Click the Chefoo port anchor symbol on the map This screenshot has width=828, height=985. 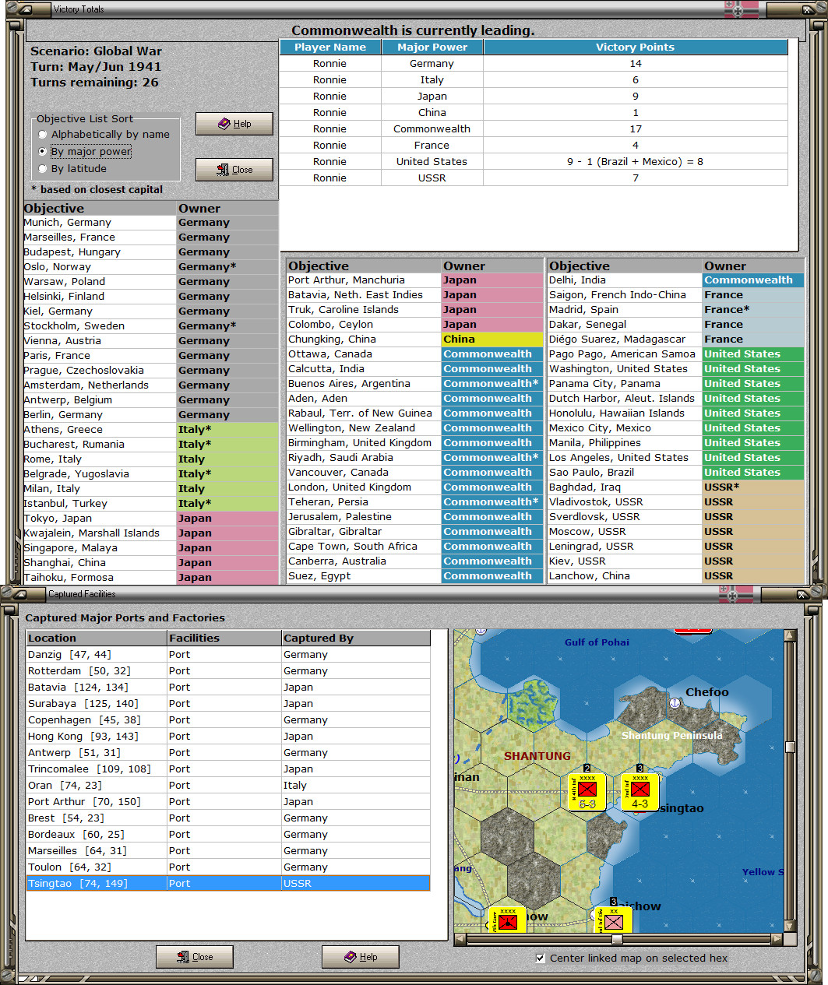(x=675, y=703)
